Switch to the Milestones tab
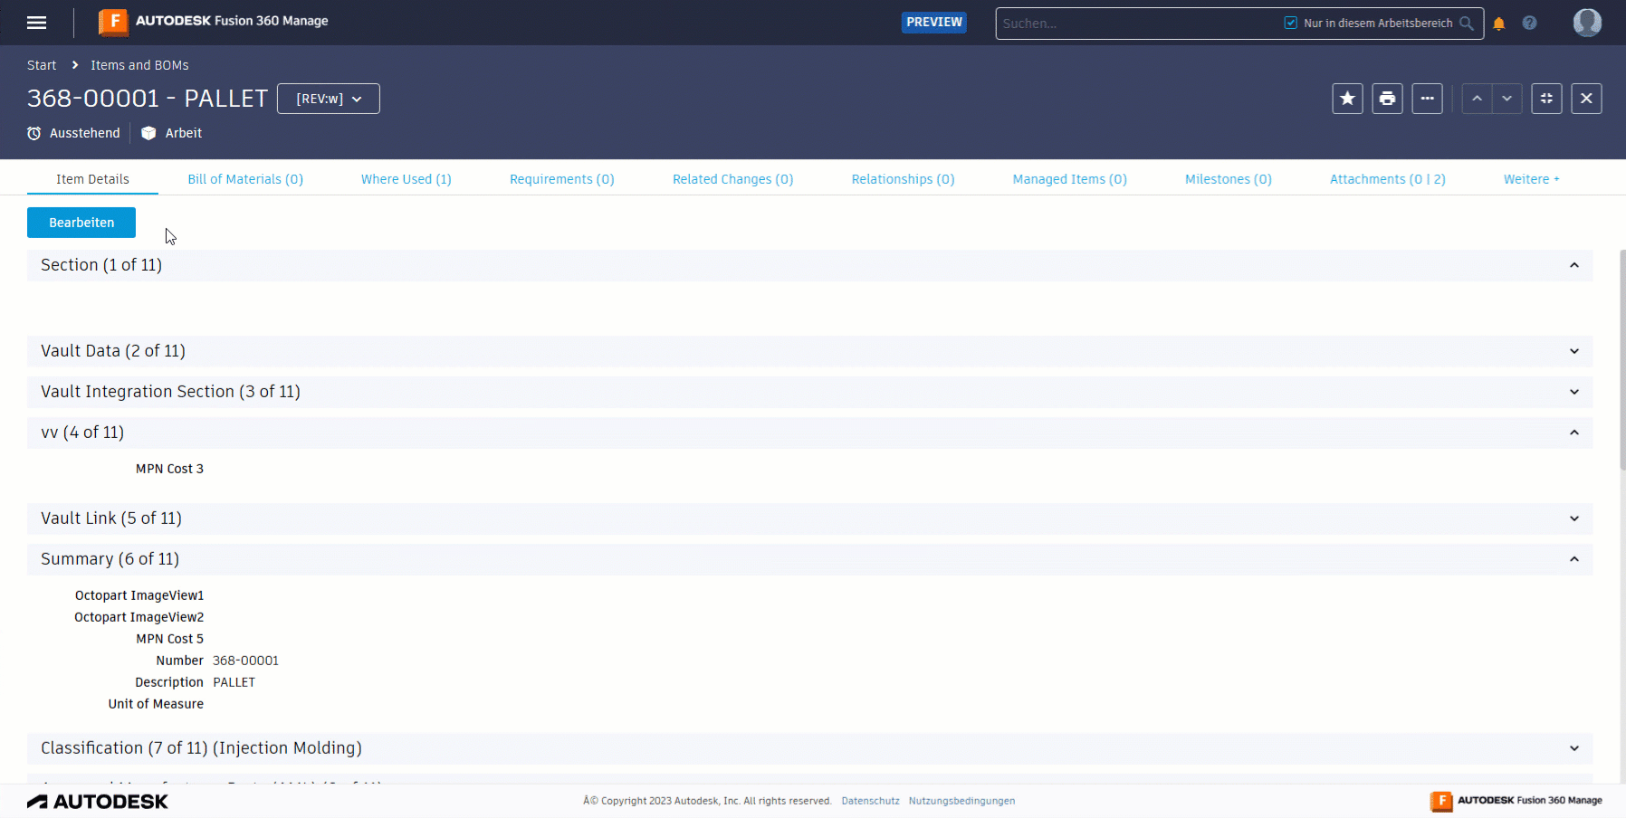The height and width of the screenshot is (818, 1626). click(x=1229, y=179)
